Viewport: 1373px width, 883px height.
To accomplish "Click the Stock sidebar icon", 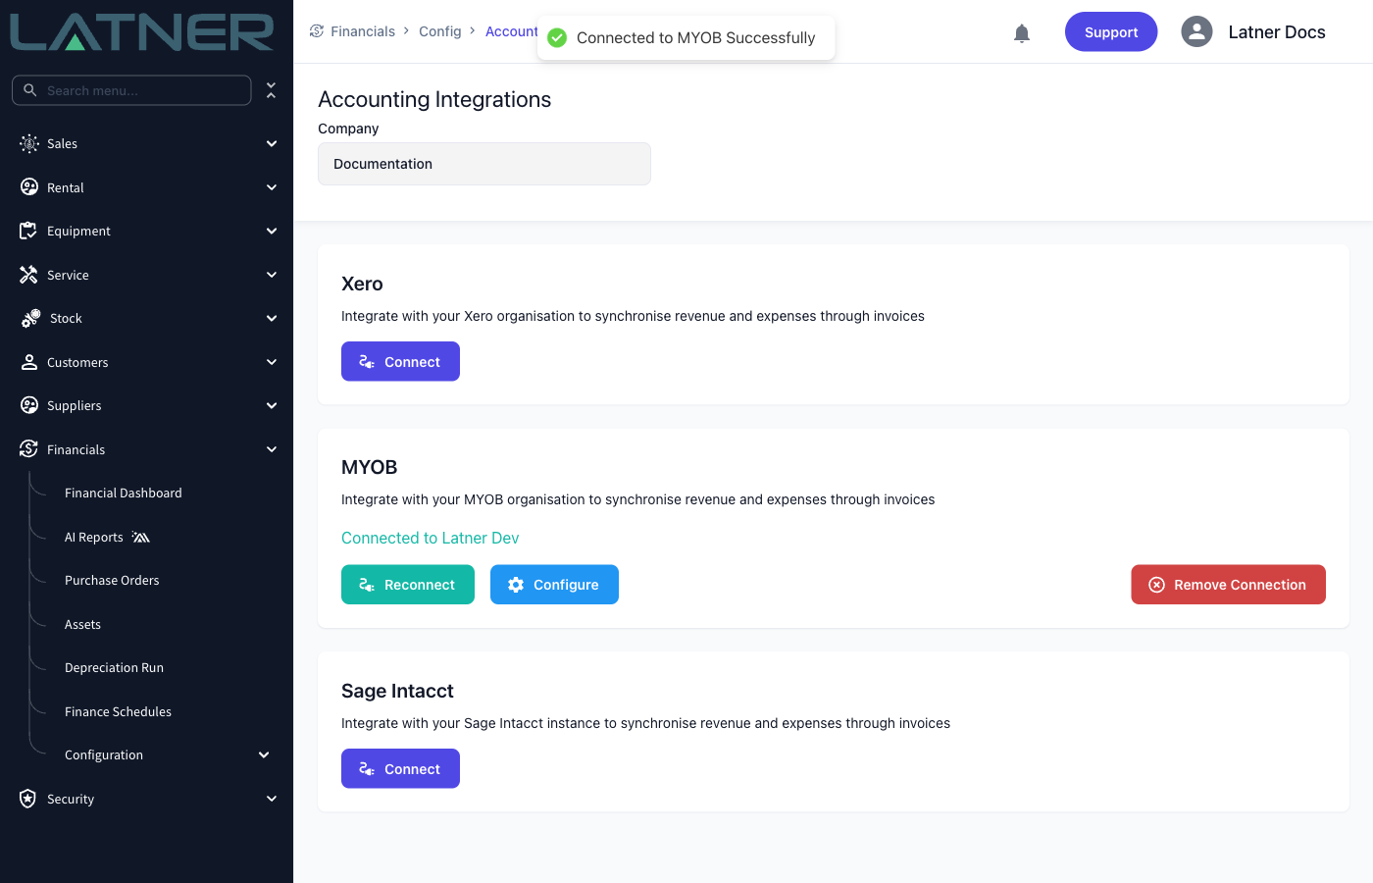I will pos(30,318).
